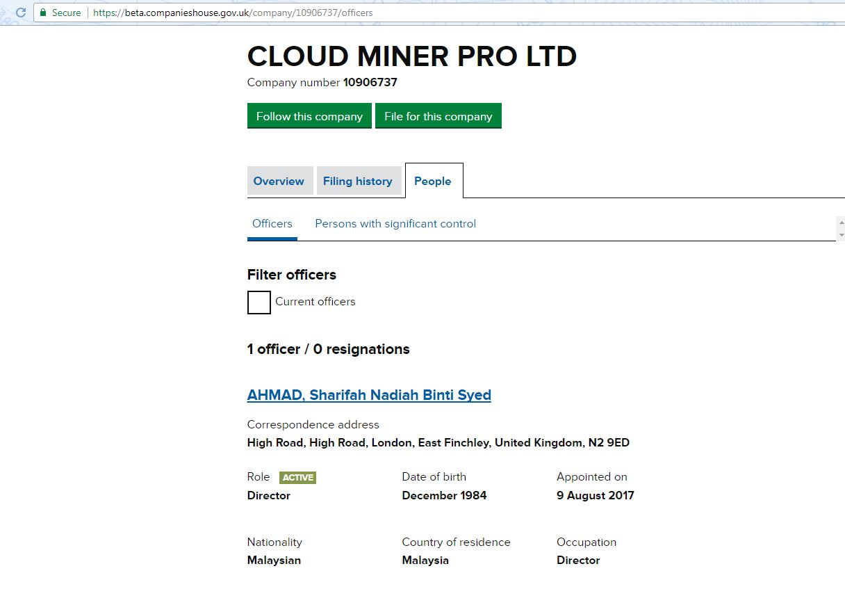
Task: Follow this company
Action: pos(309,116)
